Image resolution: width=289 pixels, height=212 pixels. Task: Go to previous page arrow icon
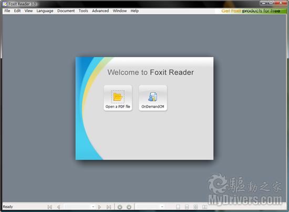tap(59, 207)
